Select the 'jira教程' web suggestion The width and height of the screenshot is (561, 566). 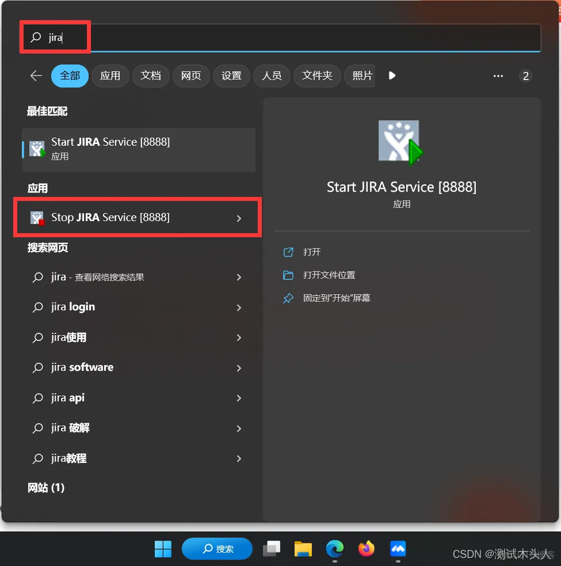tap(139, 458)
